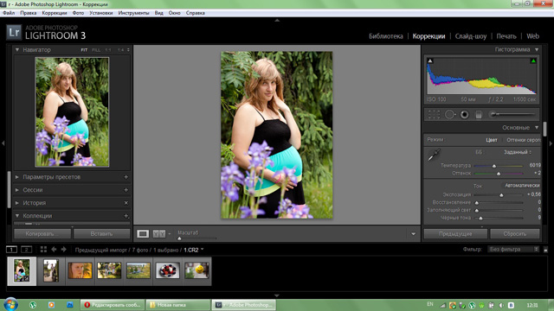
Task: Switch to the Печать module
Action: click(x=506, y=36)
